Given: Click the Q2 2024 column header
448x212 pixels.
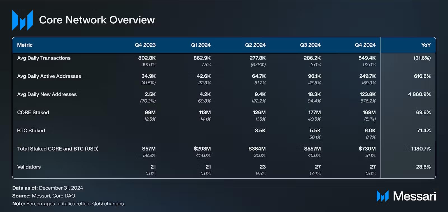Looking at the screenshot, I should pos(255,45).
